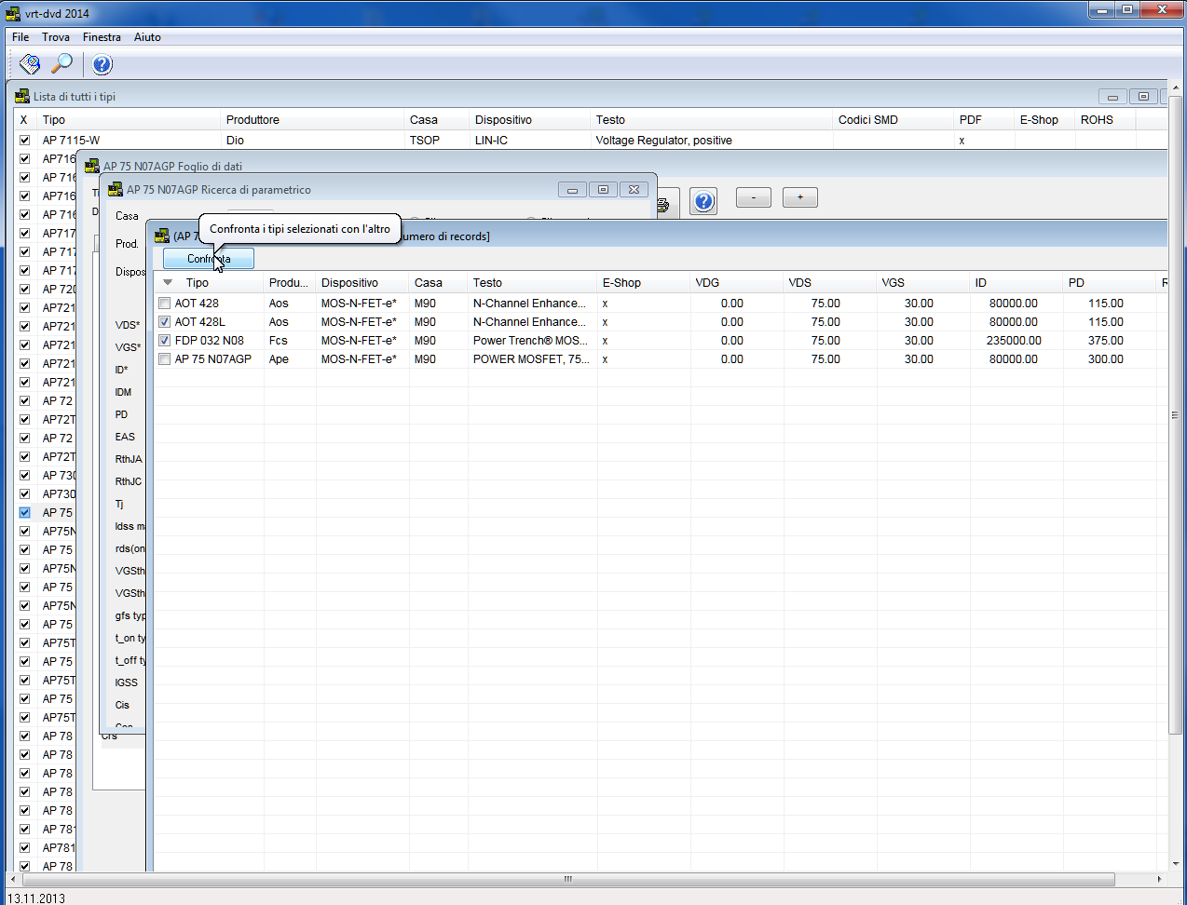The height and width of the screenshot is (905, 1187).
Task: Enable the AP 75 N07AGP row checkbox
Action: tap(165, 359)
